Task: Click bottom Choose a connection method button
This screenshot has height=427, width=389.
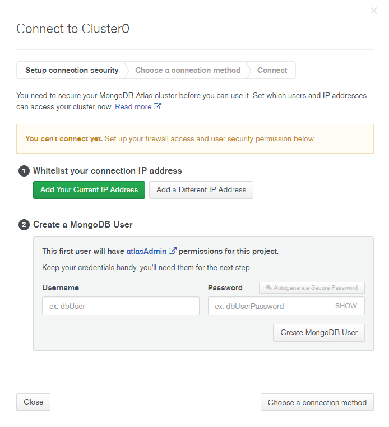Action: (x=317, y=402)
